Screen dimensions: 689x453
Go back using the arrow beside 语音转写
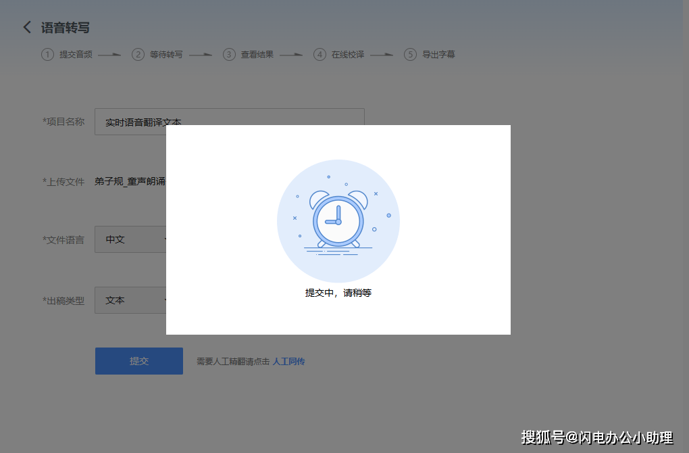(27, 27)
